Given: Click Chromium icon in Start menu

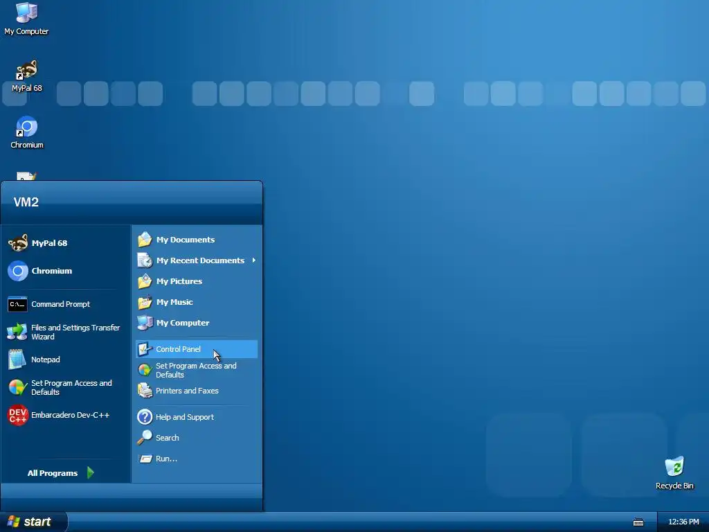Looking at the screenshot, I should tap(18, 271).
